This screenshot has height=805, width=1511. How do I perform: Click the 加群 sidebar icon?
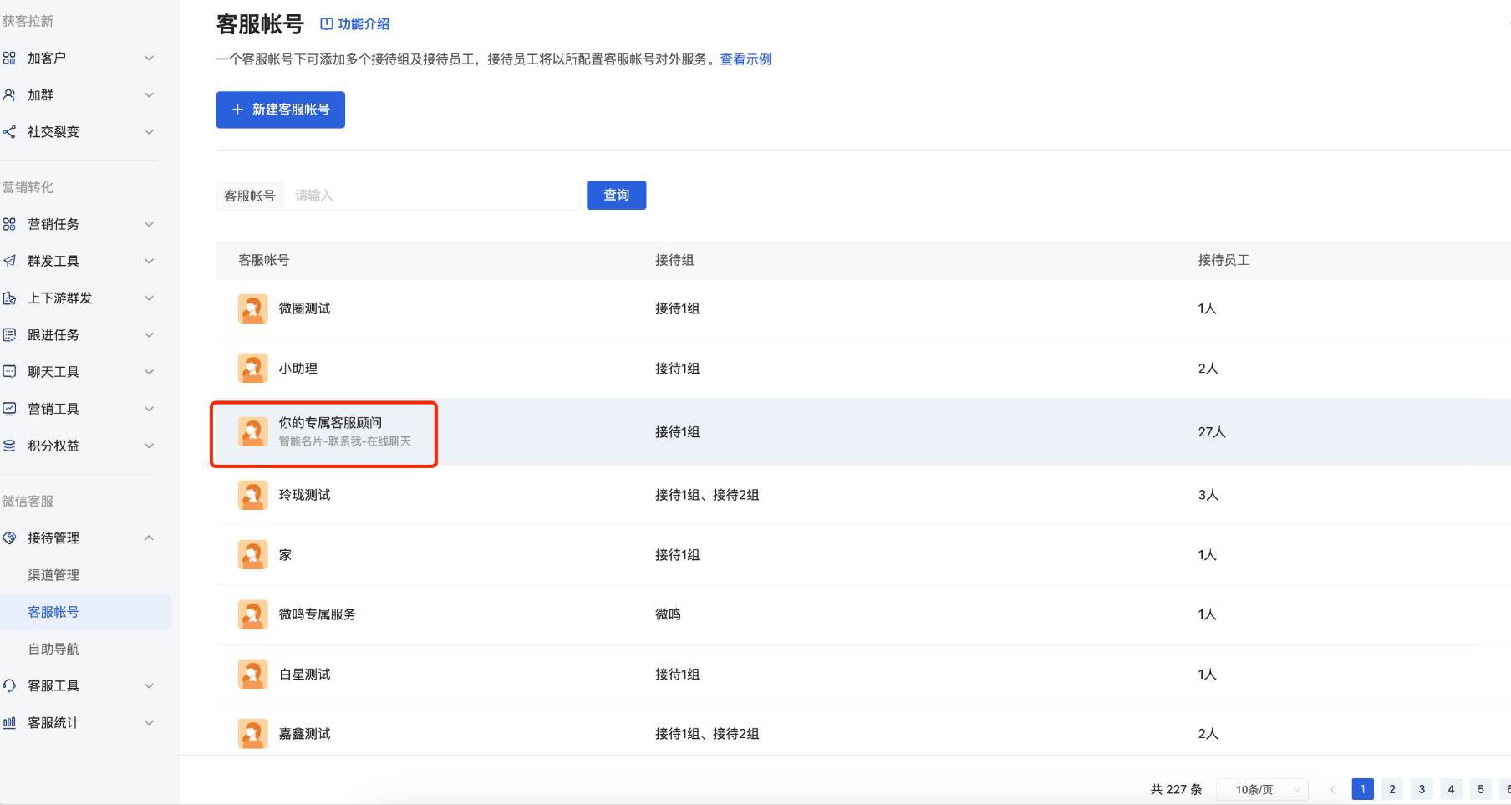tap(9, 95)
